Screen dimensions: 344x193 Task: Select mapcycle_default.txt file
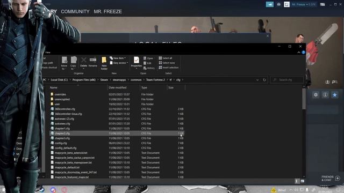pos(67,167)
